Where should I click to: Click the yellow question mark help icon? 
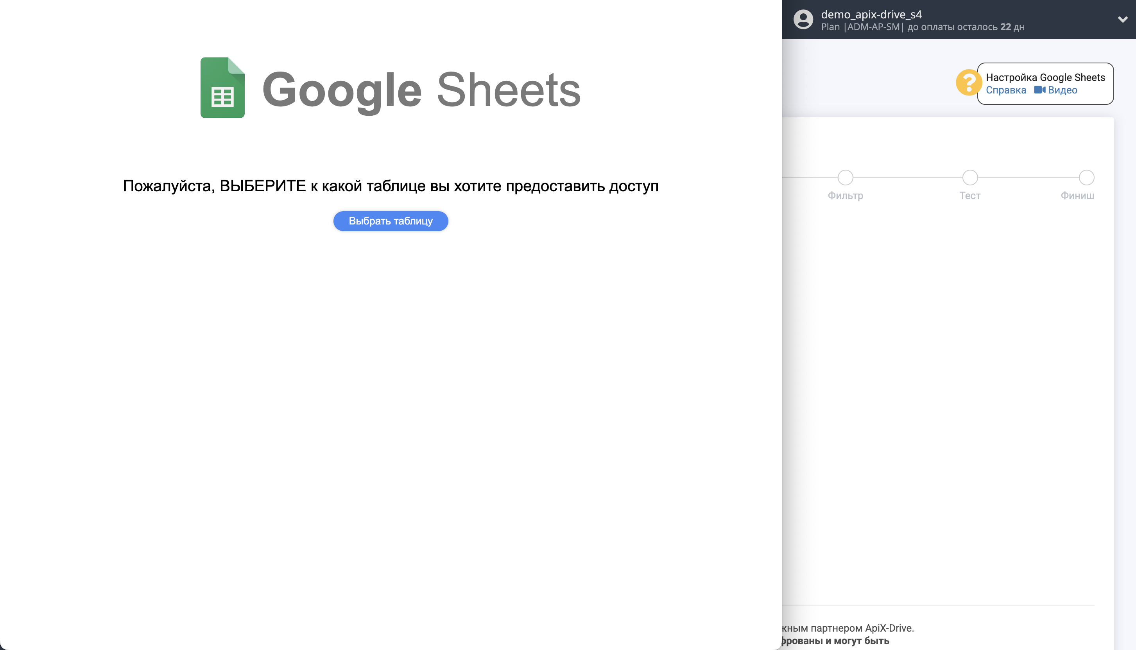coord(968,83)
